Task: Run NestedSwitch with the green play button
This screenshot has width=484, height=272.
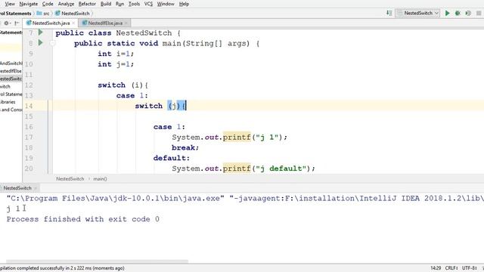Action: 447,13
